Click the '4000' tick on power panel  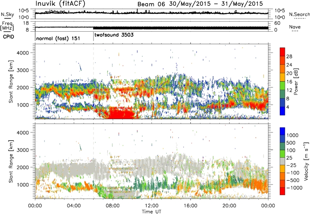click(22, 53)
